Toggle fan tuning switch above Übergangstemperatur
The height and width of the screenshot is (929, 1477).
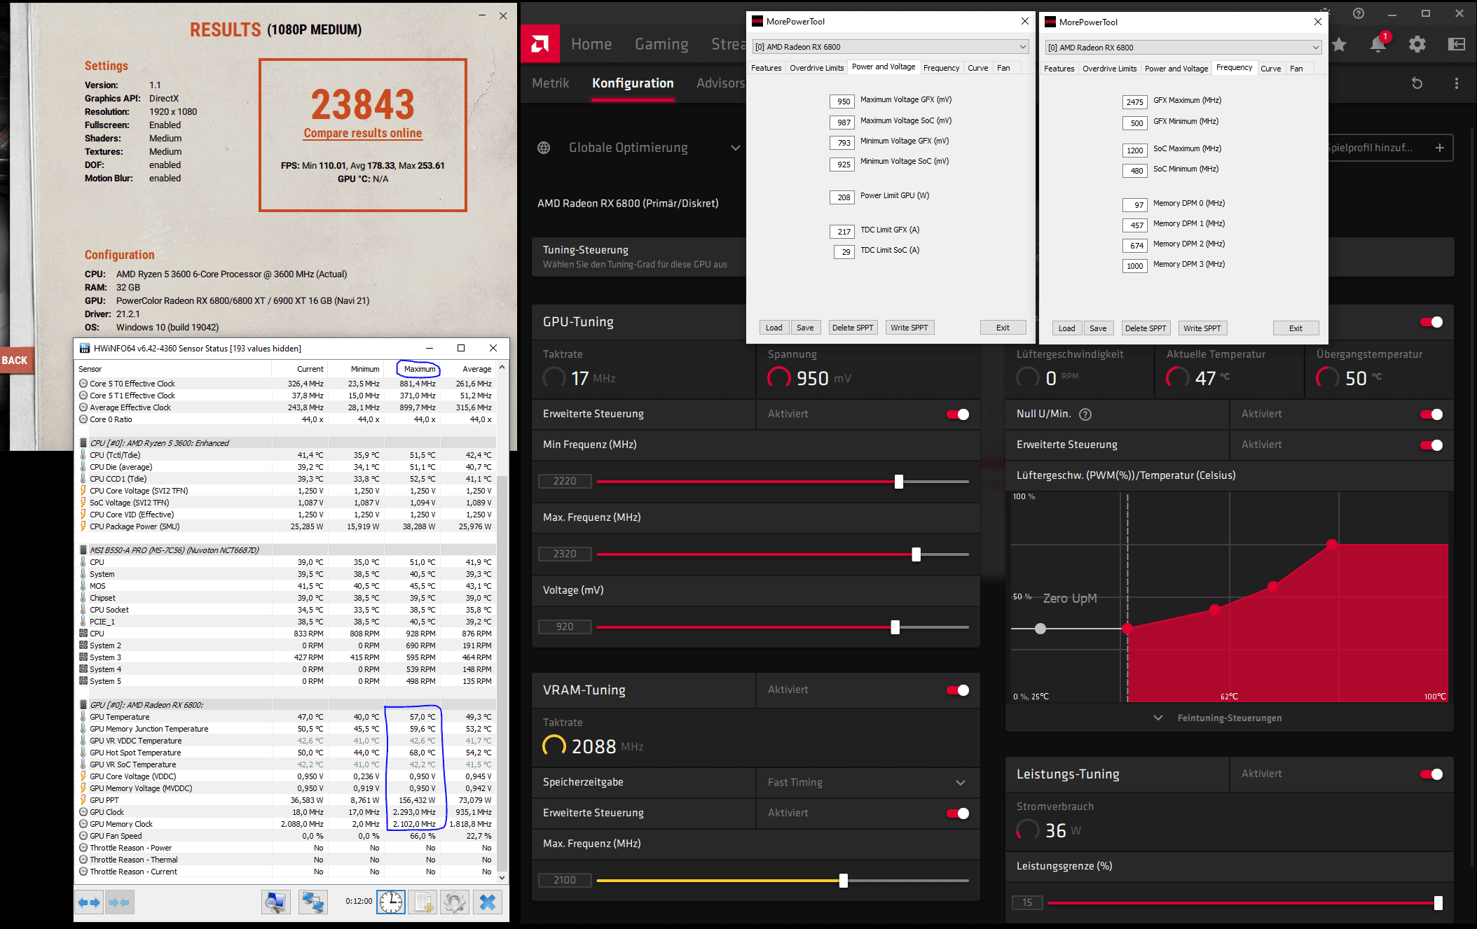tap(1431, 322)
